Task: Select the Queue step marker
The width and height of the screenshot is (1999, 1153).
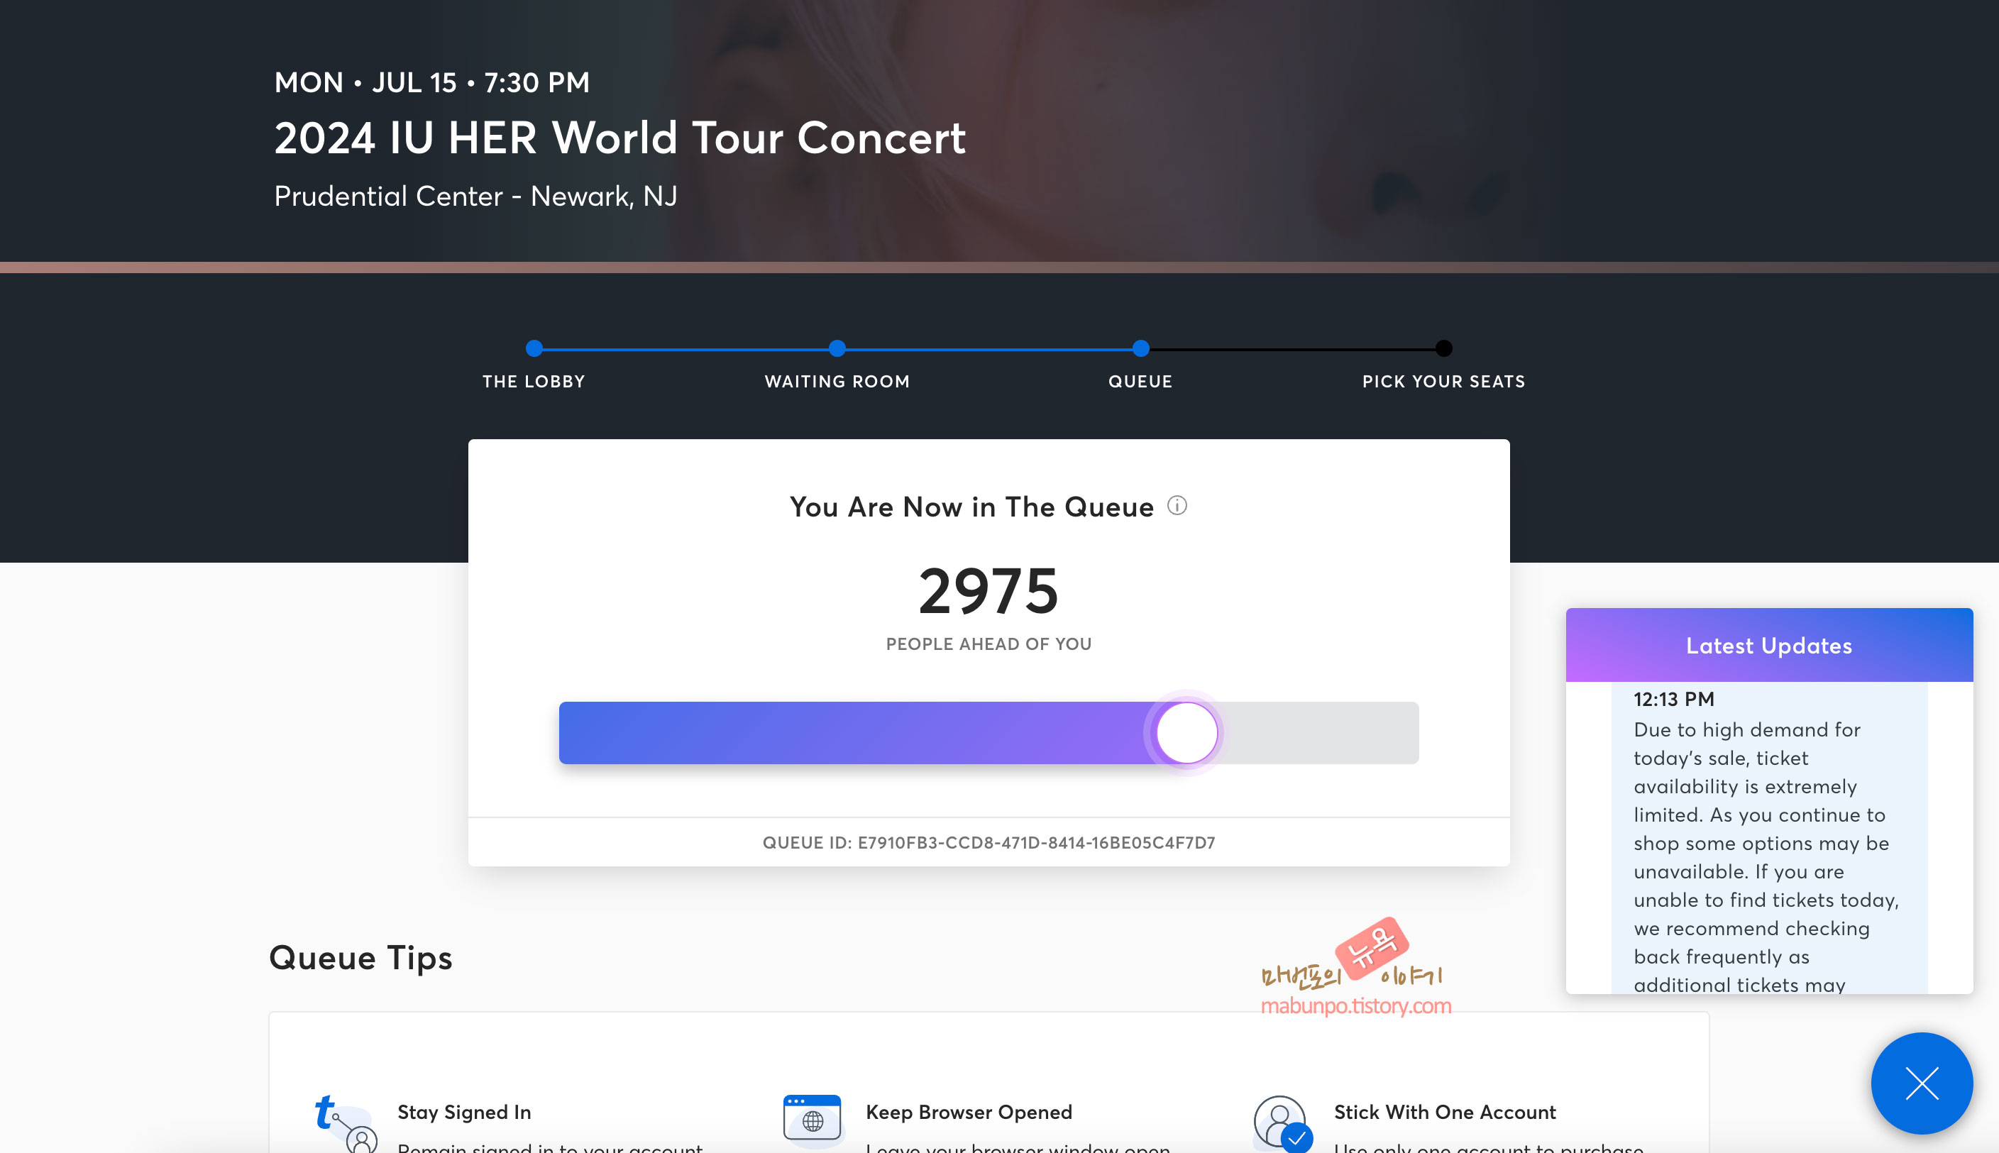Action: point(1140,348)
